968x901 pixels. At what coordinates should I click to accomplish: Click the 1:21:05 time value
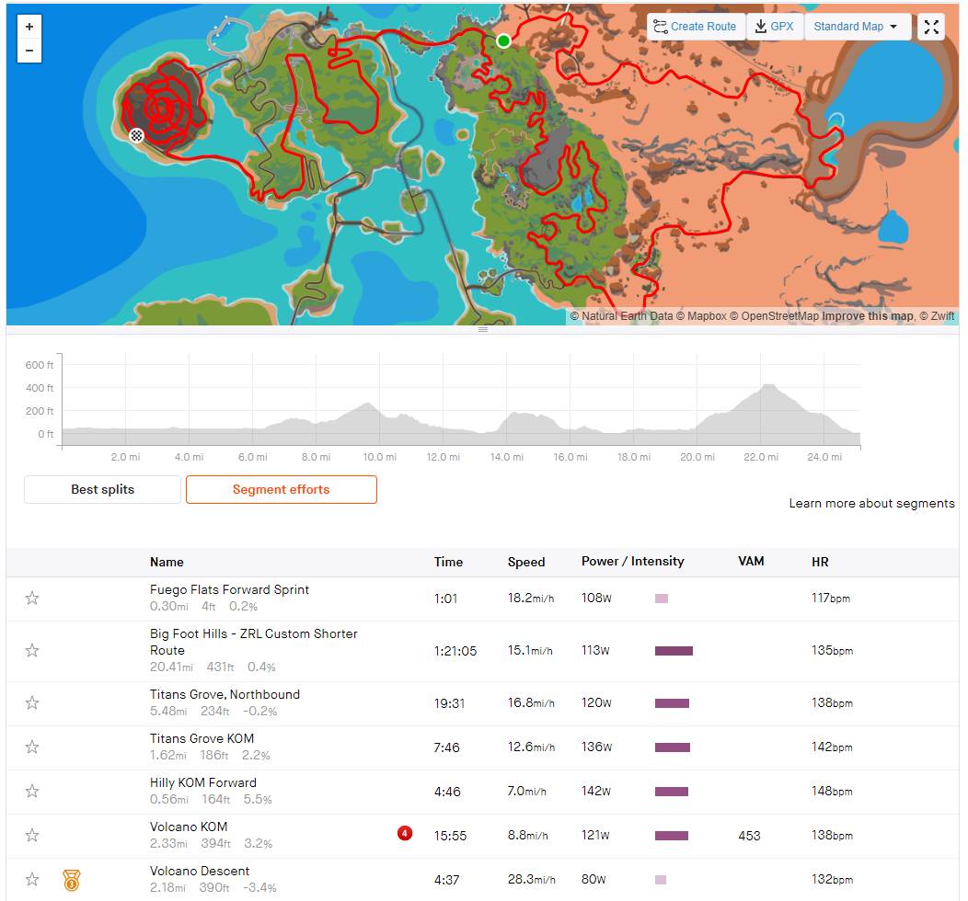pyautogui.click(x=455, y=651)
